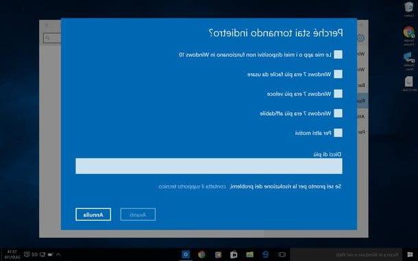Click the Settings gear icon in the background window
The height and width of the screenshot is (261, 418).
pyautogui.click(x=360, y=38)
